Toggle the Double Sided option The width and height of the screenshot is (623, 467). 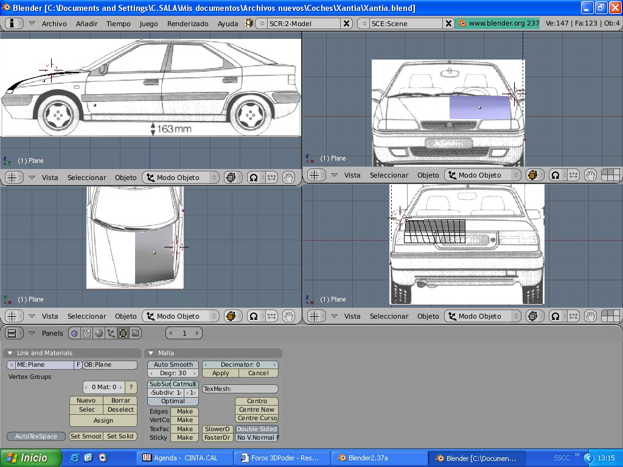[257, 429]
